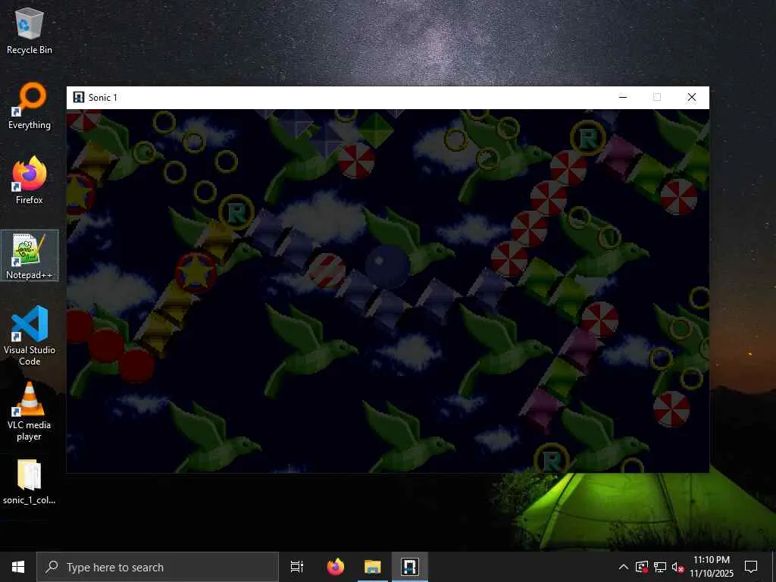Open File Explorer from the taskbar
Screen dimensions: 776x582
[373, 567]
